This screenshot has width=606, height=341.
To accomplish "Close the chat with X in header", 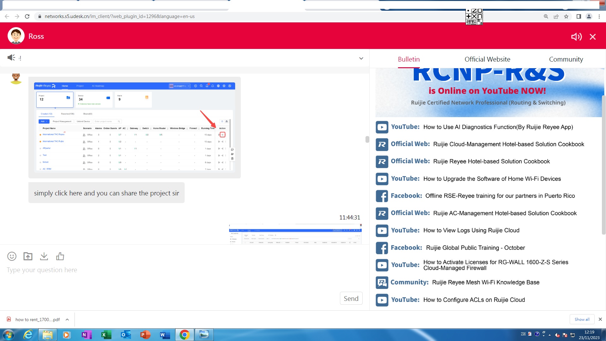I will (x=593, y=37).
